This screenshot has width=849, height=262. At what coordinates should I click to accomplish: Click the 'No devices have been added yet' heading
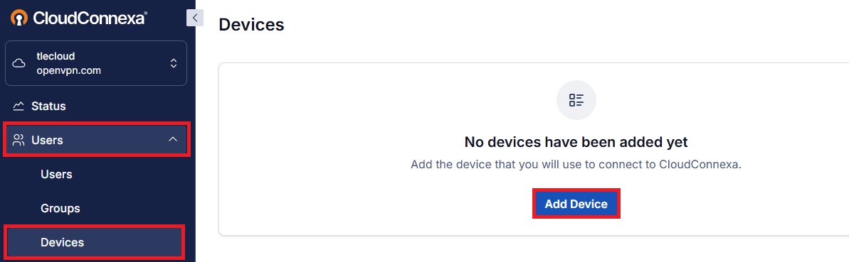click(576, 142)
